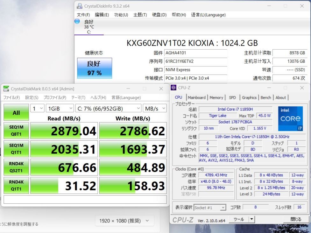Open the 语言(L)(Language) menu in CrystalDiskInfo
311x233 pixels.
[208, 15]
